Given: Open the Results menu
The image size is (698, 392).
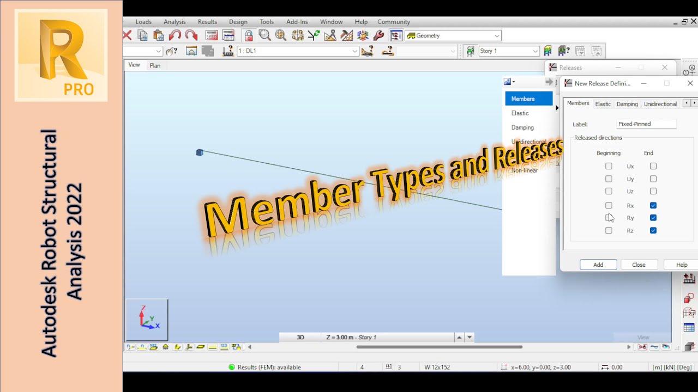Looking at the screenshot, I should (207, 22).
